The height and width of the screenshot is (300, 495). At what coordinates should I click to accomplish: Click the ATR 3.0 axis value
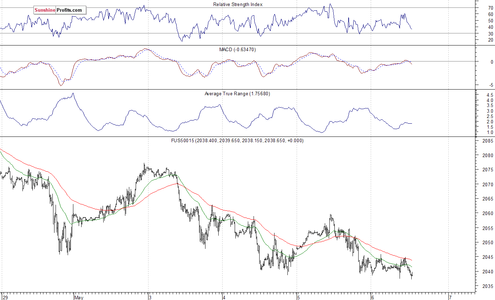[490, 111]
